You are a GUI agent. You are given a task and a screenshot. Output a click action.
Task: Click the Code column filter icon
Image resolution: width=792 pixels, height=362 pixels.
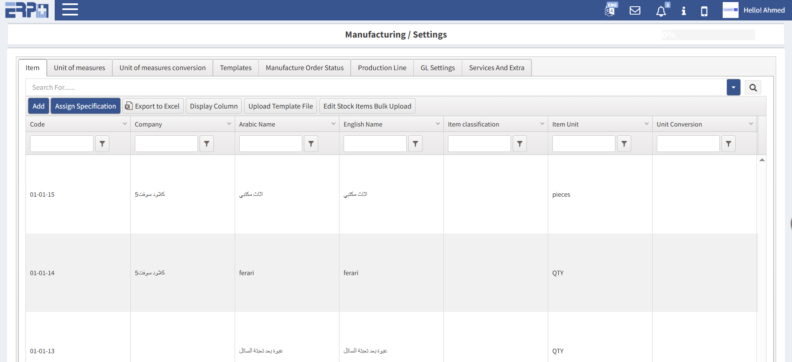pyautogui.click(x=102, y=144)
